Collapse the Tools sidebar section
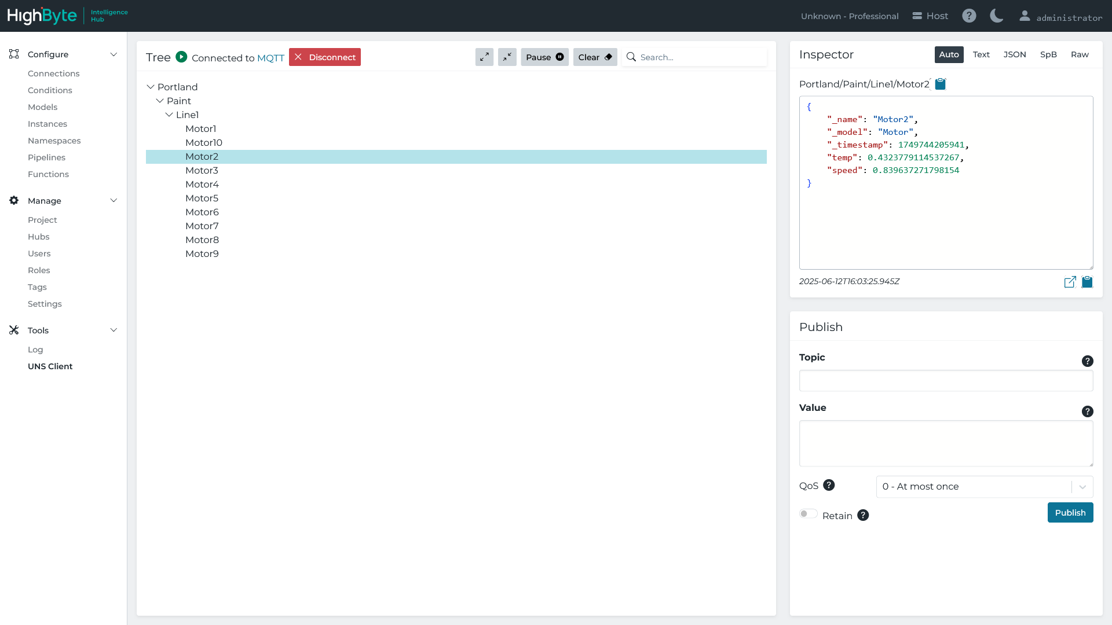This screenshot has height=625, width=1112. [x=114, y=330]
